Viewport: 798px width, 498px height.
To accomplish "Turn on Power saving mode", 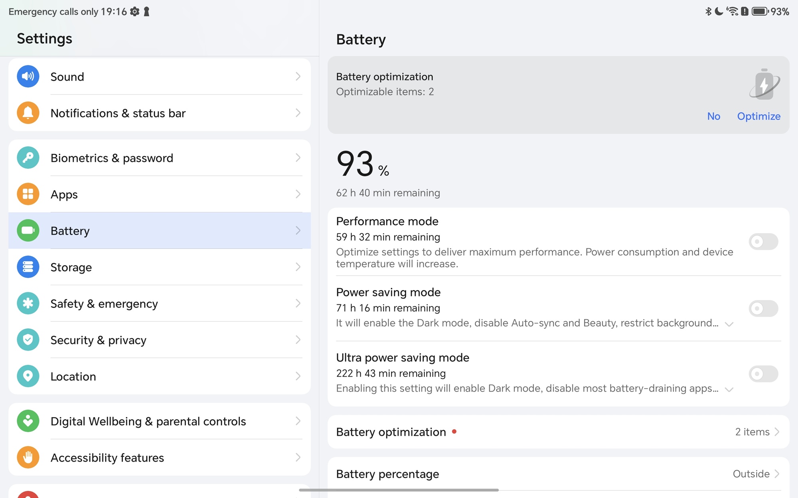I will point(763,309).
